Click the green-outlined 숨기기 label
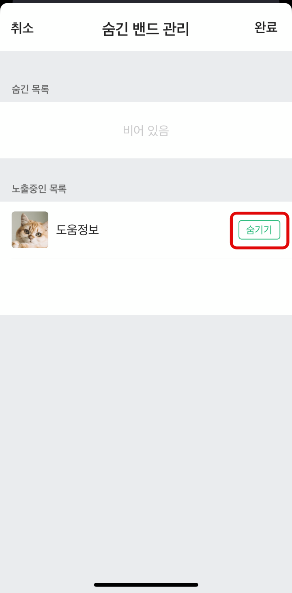The width and height of the screenshot is (292, 593). (x=259, y=230)
